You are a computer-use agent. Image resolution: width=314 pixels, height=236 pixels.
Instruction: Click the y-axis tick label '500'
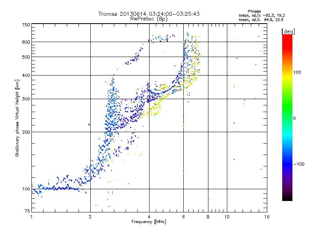pos(26,57)
